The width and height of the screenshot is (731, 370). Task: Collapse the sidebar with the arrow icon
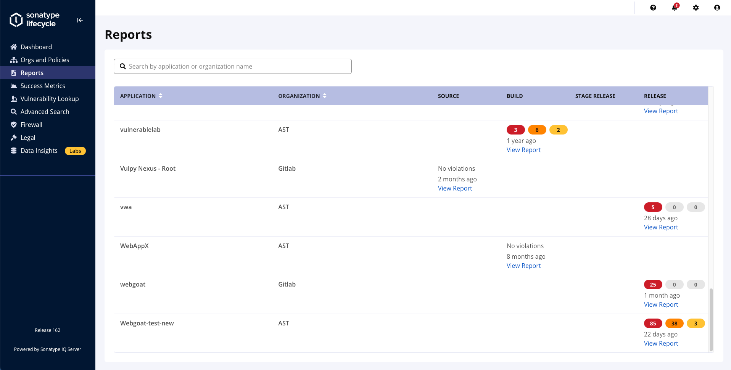(80, 20)
